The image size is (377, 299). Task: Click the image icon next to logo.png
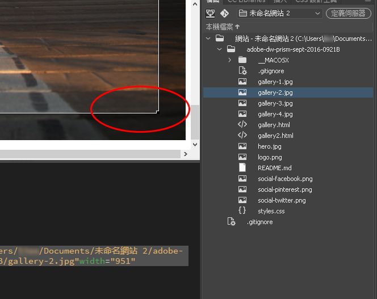[x=242, y=157]
